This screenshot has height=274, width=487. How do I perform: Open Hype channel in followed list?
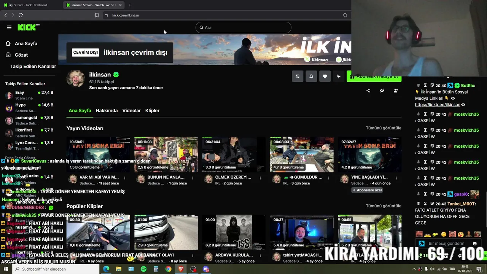pyautogui.click(x=29, y=108)
